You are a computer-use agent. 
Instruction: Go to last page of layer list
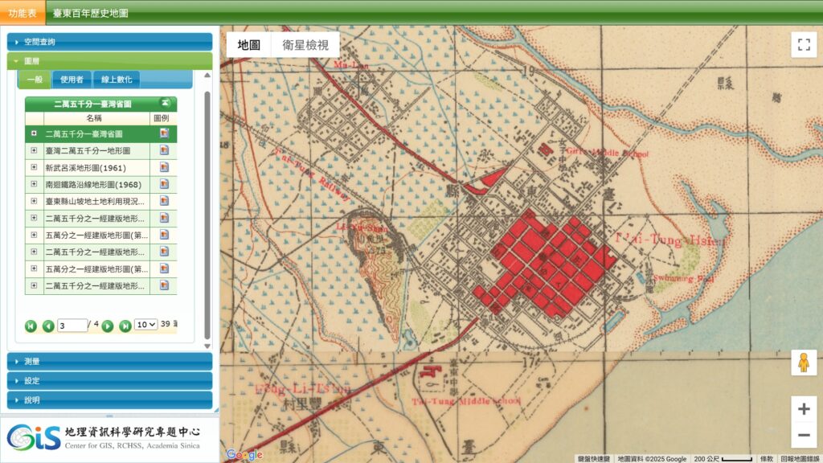[125, 326]
